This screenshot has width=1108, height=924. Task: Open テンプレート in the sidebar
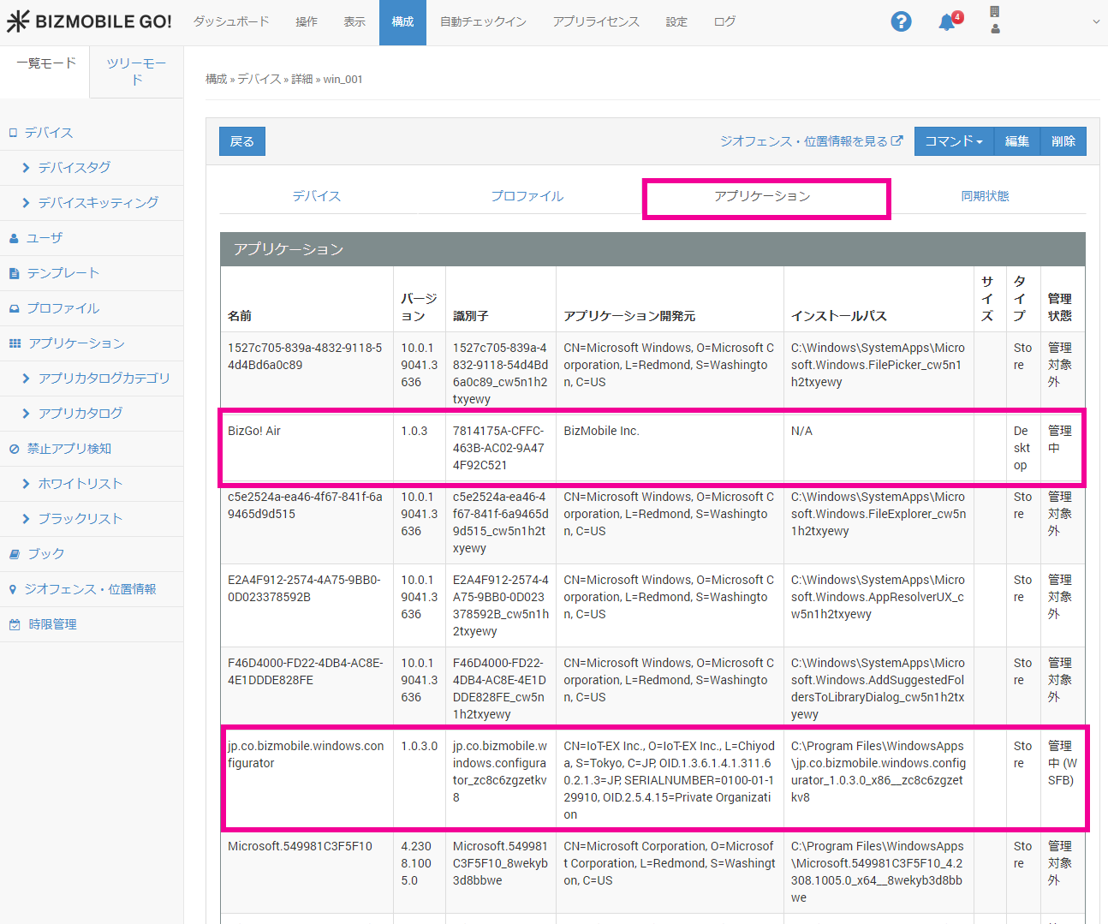63,273
